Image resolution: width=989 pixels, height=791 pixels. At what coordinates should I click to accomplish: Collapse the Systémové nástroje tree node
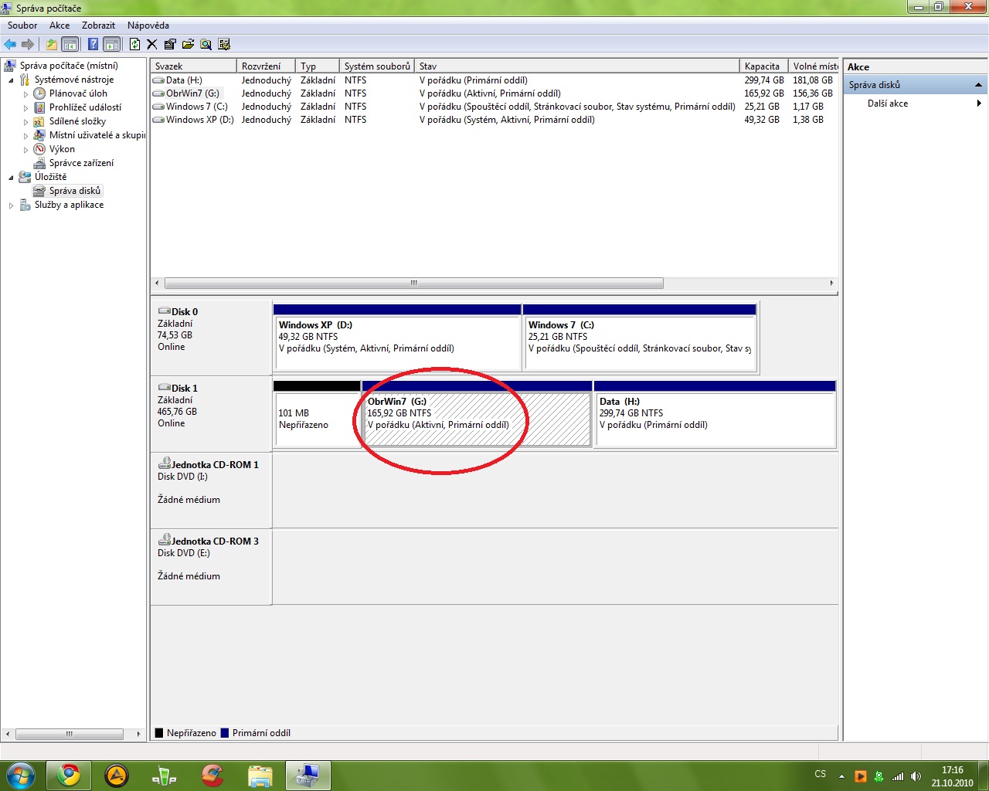[11, 80]
